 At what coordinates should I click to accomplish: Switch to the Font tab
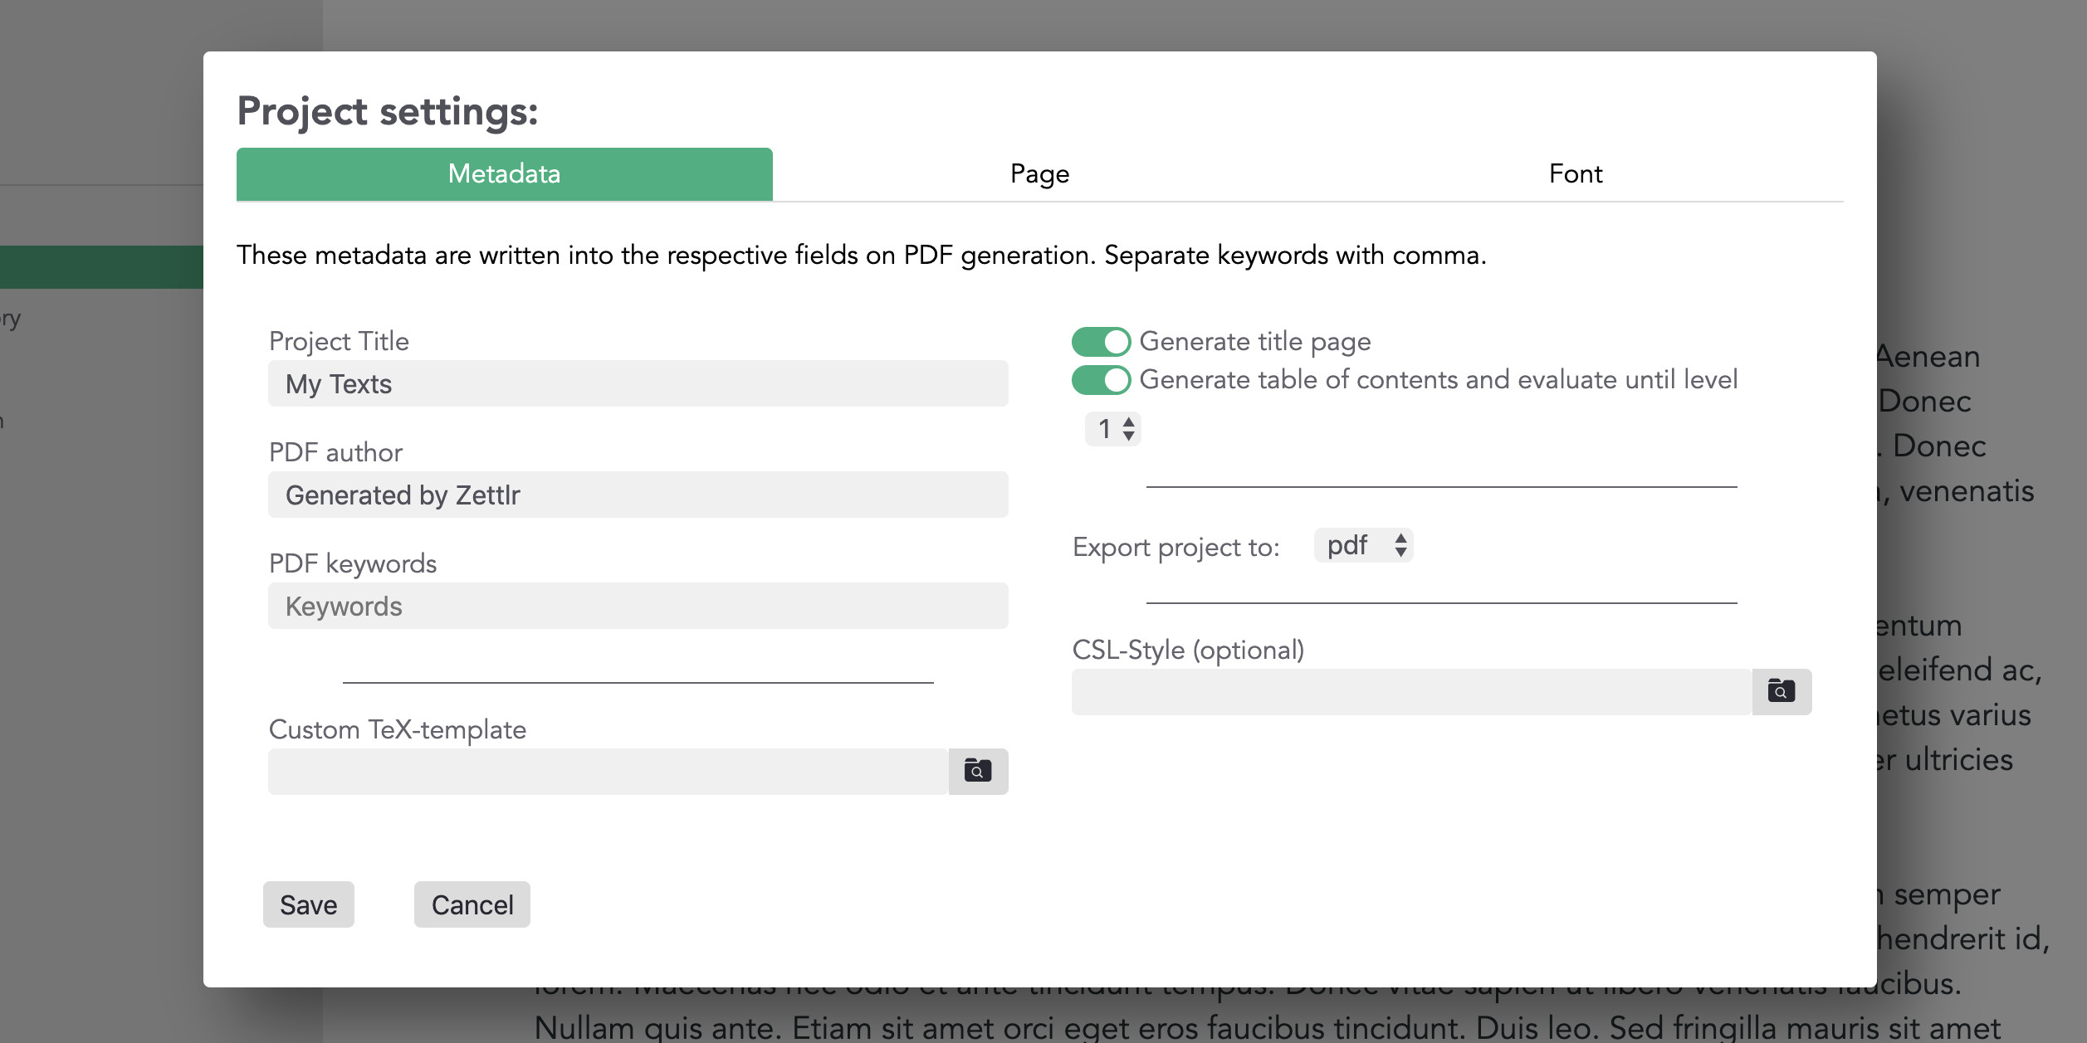(x=1576, y=173)
